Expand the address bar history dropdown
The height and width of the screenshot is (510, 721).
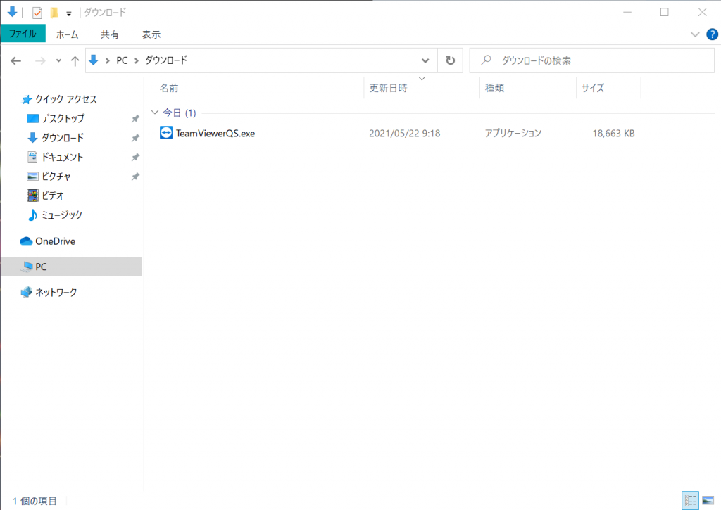(425, 60)
